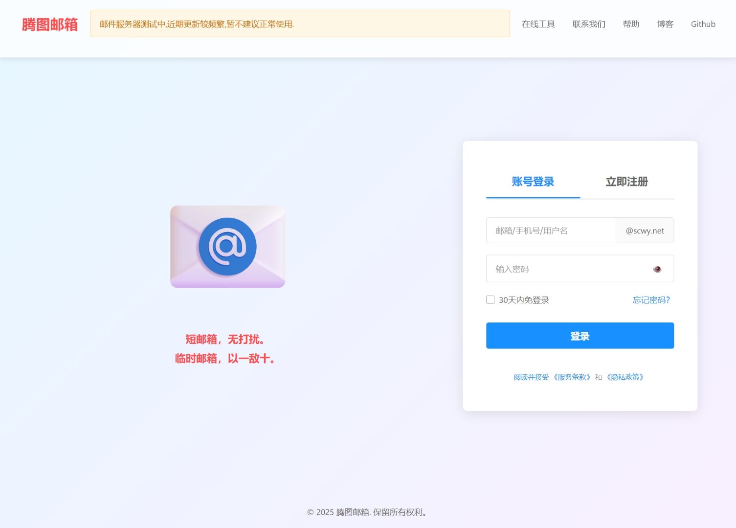Switch to the 账号登录 tab
This screenshot has width=736, height=528.
click(x=533, y=182)
